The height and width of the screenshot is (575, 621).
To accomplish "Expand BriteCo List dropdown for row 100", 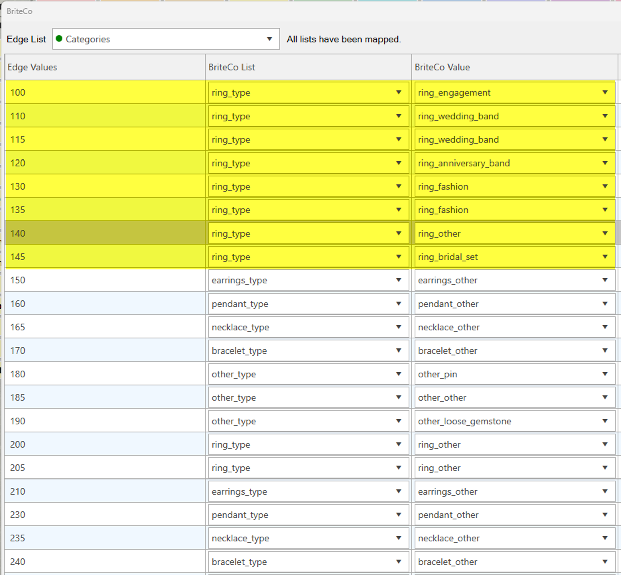I will (398, 92).
